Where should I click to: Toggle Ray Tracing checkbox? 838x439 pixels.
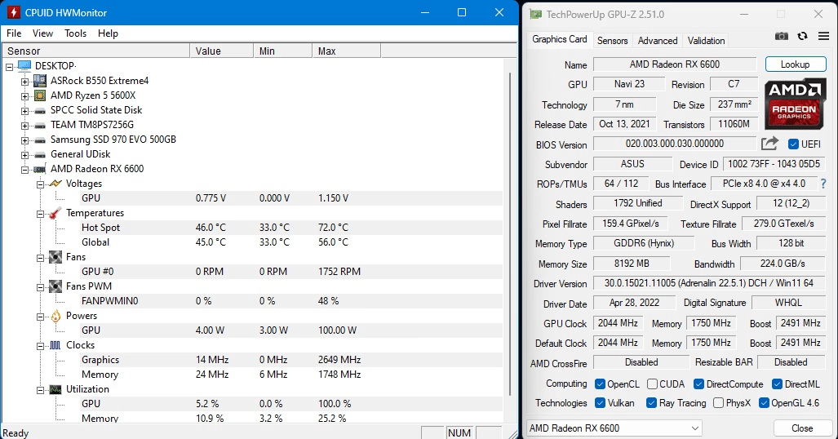pyautogui.click(x=651, y=402)
